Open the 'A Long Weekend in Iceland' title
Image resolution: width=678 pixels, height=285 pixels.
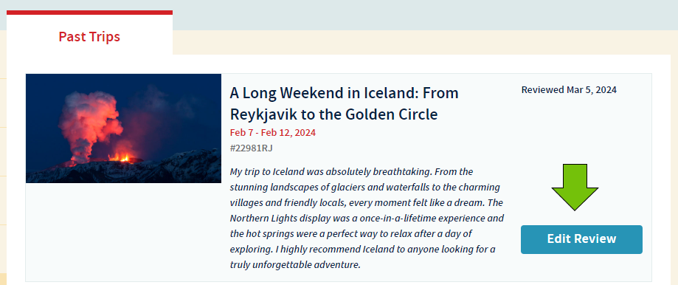coord(344,103)
